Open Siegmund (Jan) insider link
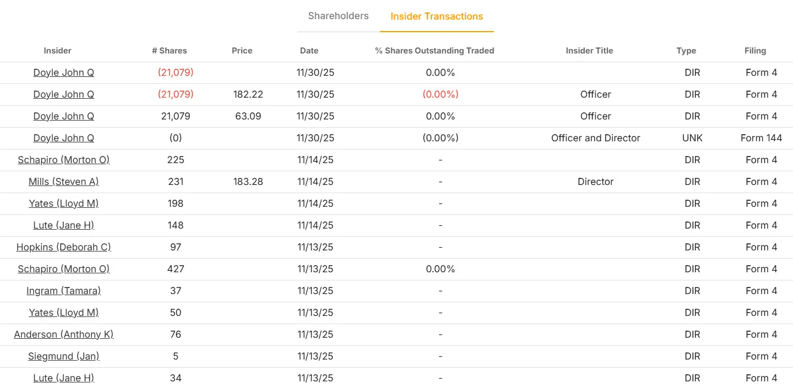 [x=63, y=356]
